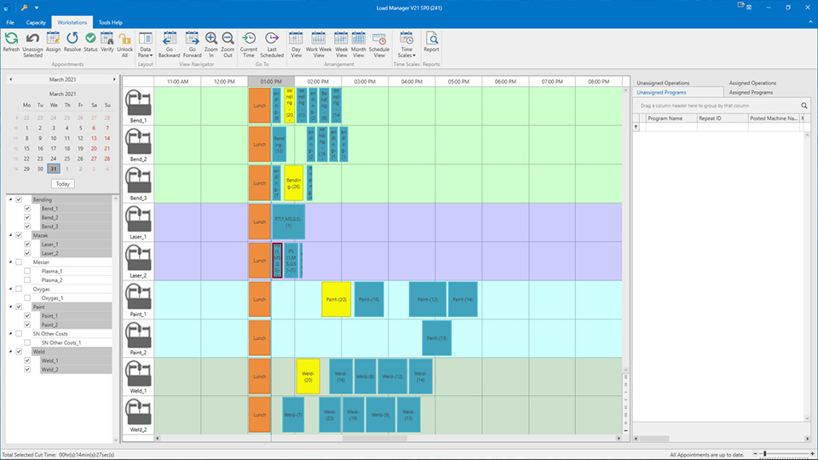
Task: Collapse the Weld tree group
Action: (x=10, y=352)
